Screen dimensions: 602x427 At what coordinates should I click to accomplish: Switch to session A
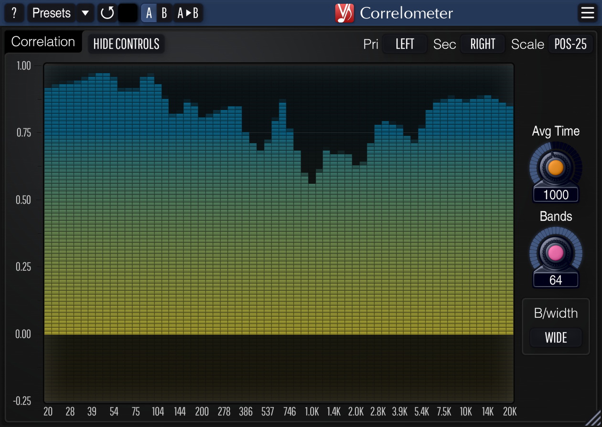[x=149, y=13]
